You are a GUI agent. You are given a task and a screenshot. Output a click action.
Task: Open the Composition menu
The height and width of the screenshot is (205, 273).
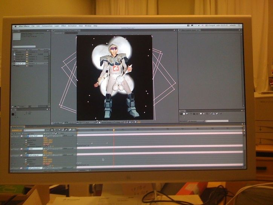click(x=47, y=26)
